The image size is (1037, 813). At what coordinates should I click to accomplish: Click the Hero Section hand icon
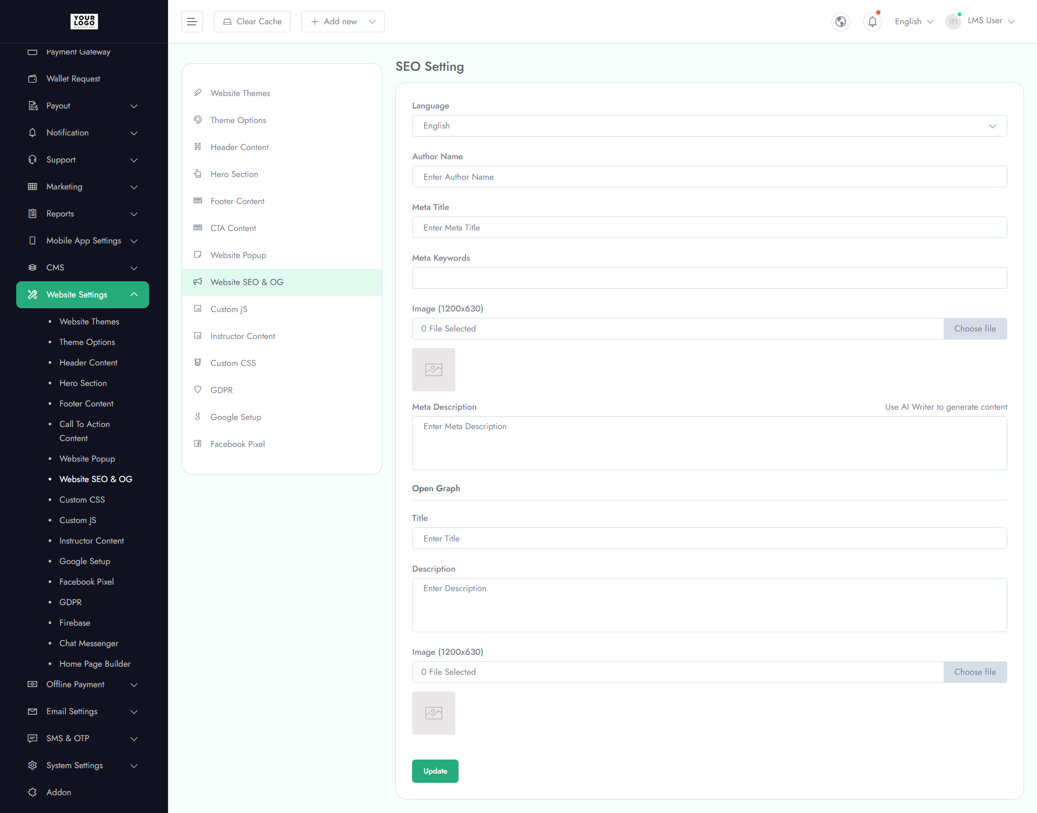pyautogui.click(x=198, y=174)
